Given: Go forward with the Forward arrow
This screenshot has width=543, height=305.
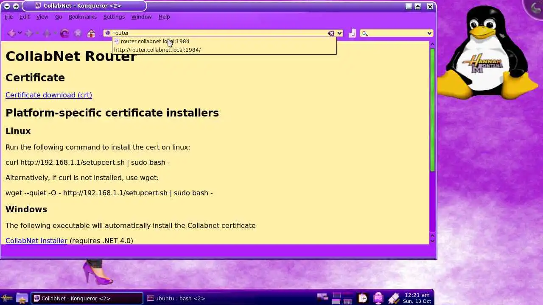Looking at the screenshot, I should click(x=29, y=33).
